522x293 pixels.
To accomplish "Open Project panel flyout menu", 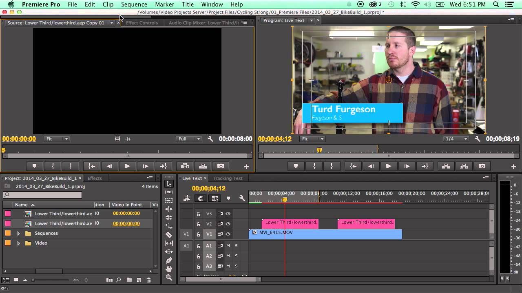I will 150,178.
